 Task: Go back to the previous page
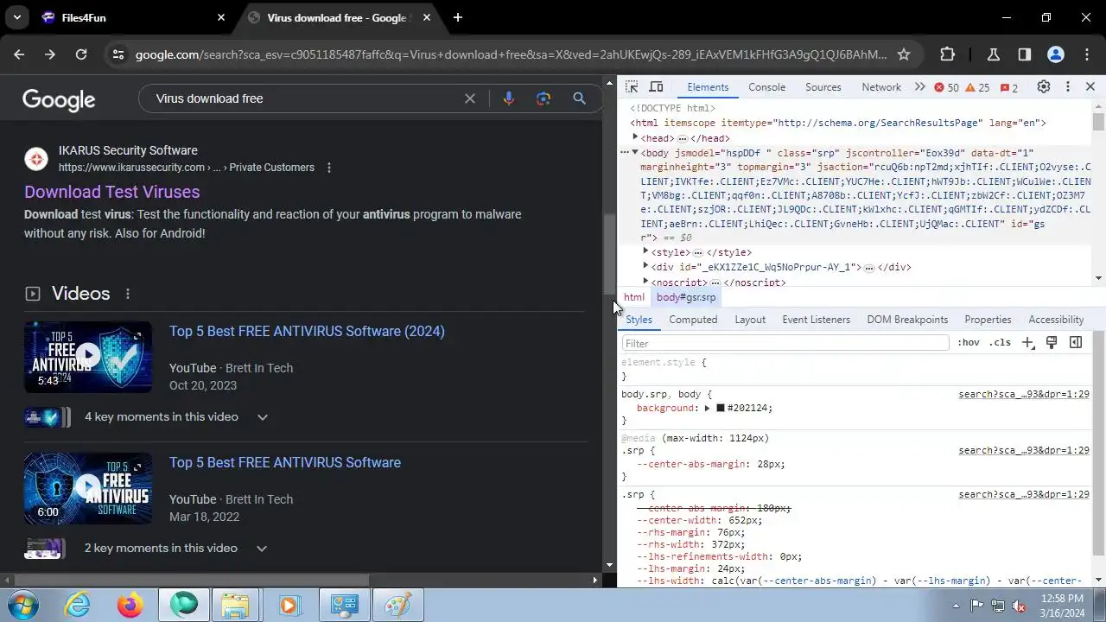point(19,54)
